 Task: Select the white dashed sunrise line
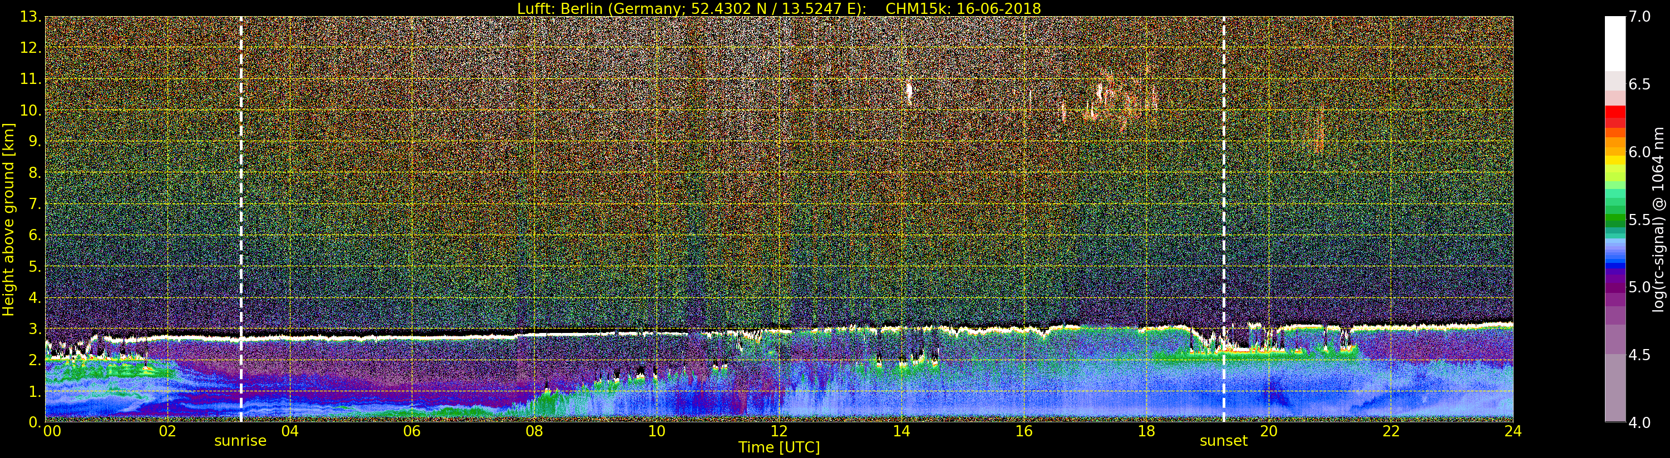click(x=240, y=219)
